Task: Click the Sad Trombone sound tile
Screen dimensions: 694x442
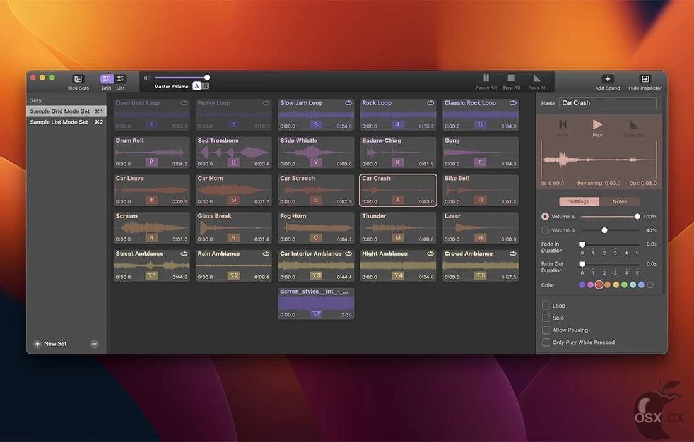Action: 233,152
